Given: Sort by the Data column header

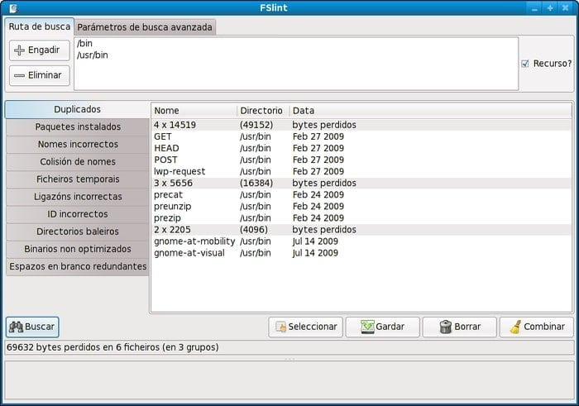Looking at the screenshot, I should click(x=430, y=111).
